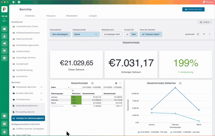Click the 'Vollbild' fullscreen button

pyautogui.click(x=205, y=22)
